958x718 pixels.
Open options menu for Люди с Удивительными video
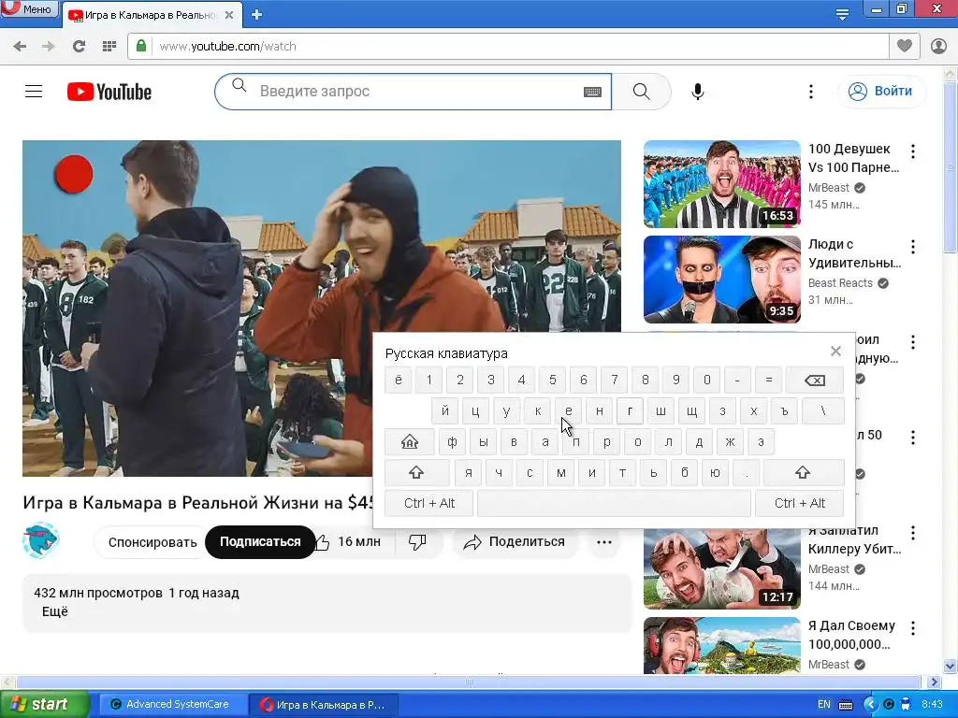pos(913,247)
